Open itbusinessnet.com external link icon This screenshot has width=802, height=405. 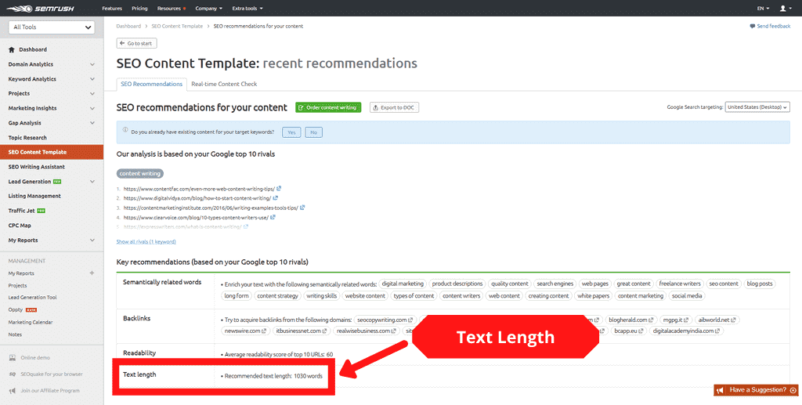click(x=325, y=331)
